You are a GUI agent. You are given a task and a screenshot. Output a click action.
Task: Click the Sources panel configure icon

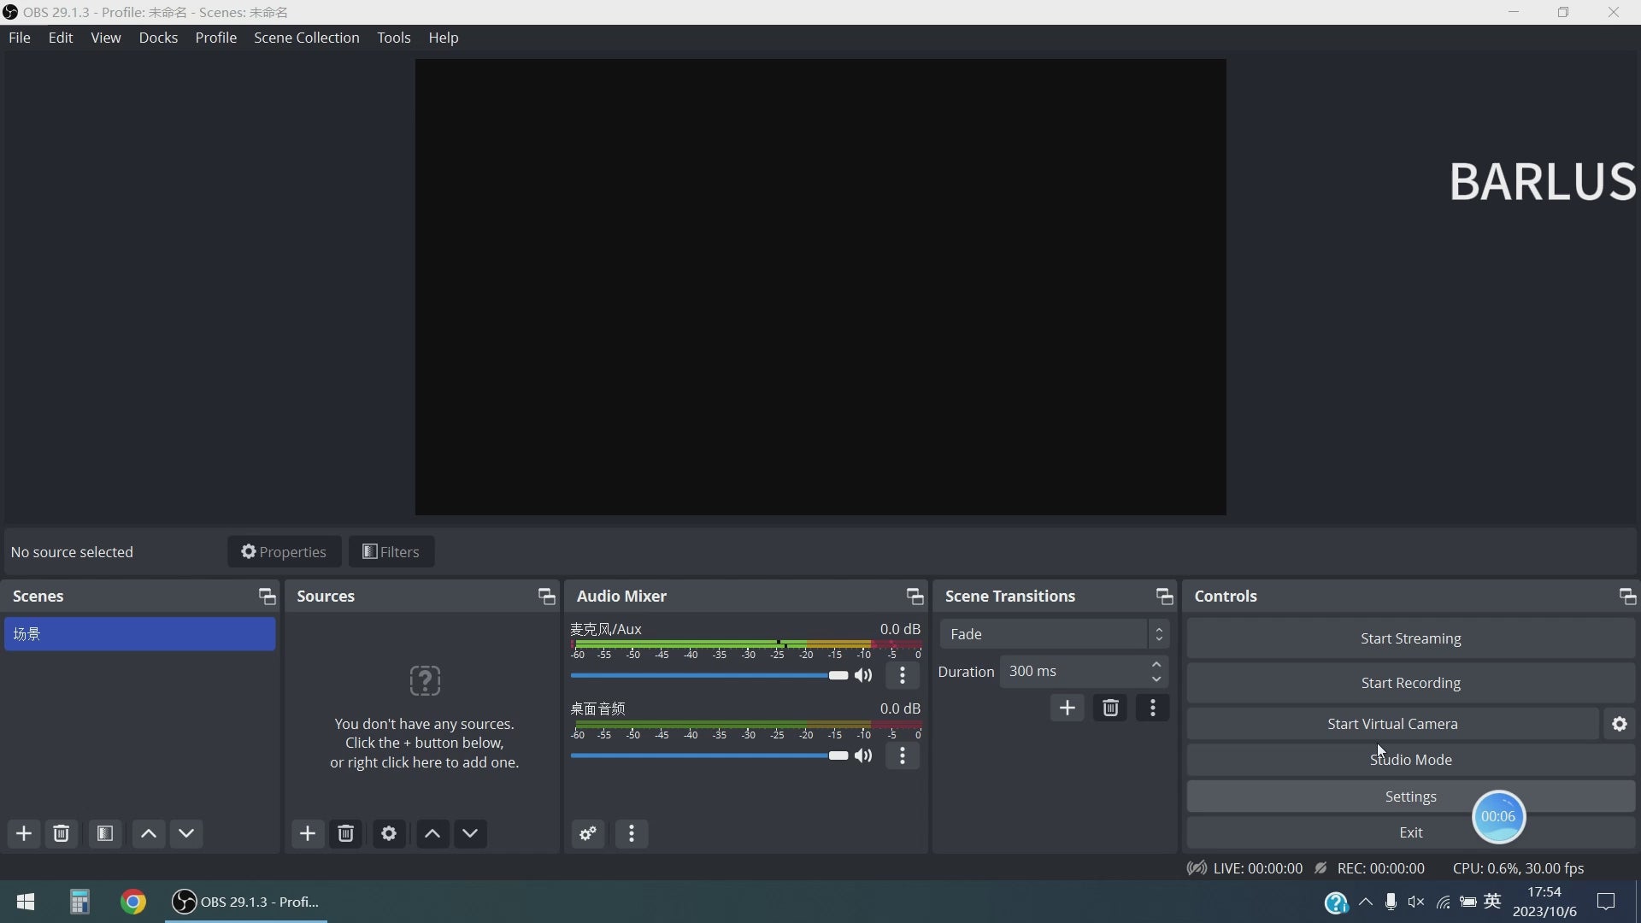(389, 834)
